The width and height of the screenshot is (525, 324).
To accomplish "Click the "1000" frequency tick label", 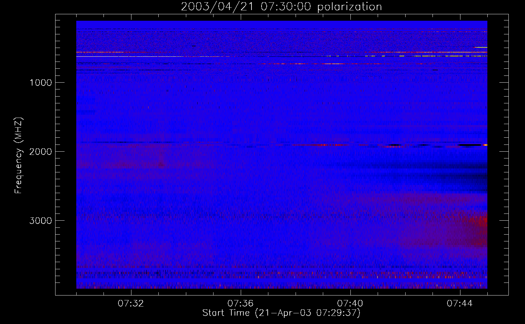I will point(41,83).
